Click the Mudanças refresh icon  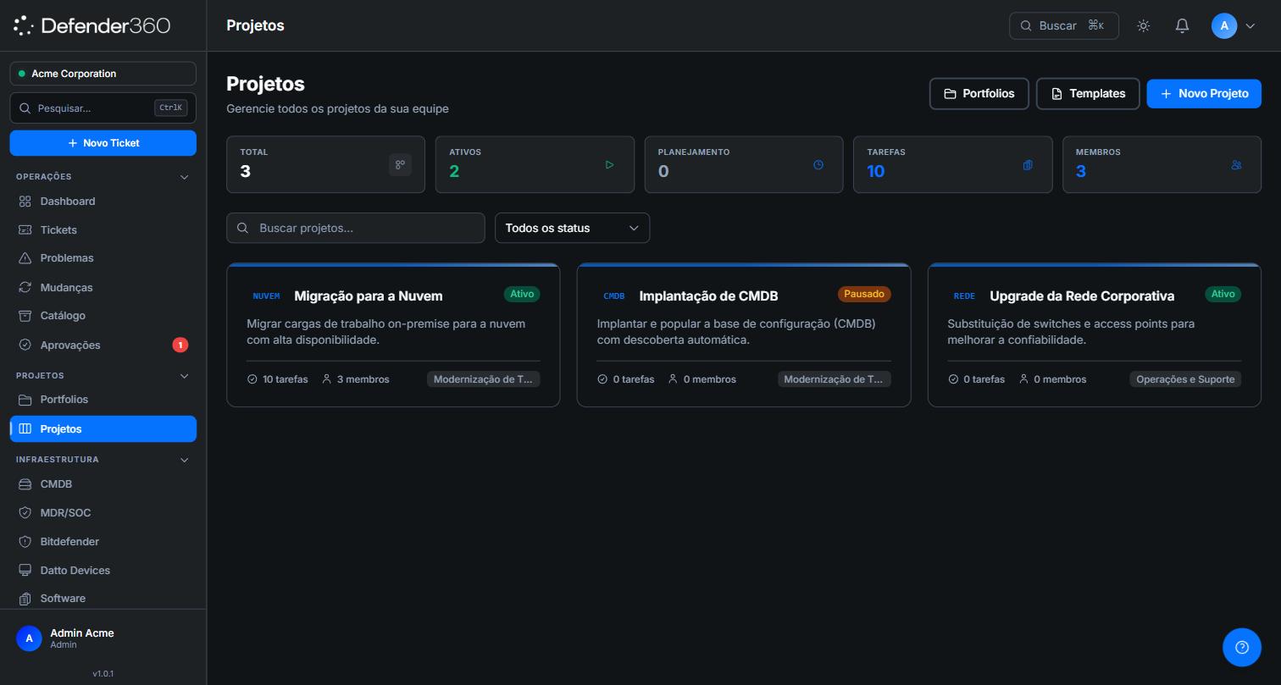point(25,288)
